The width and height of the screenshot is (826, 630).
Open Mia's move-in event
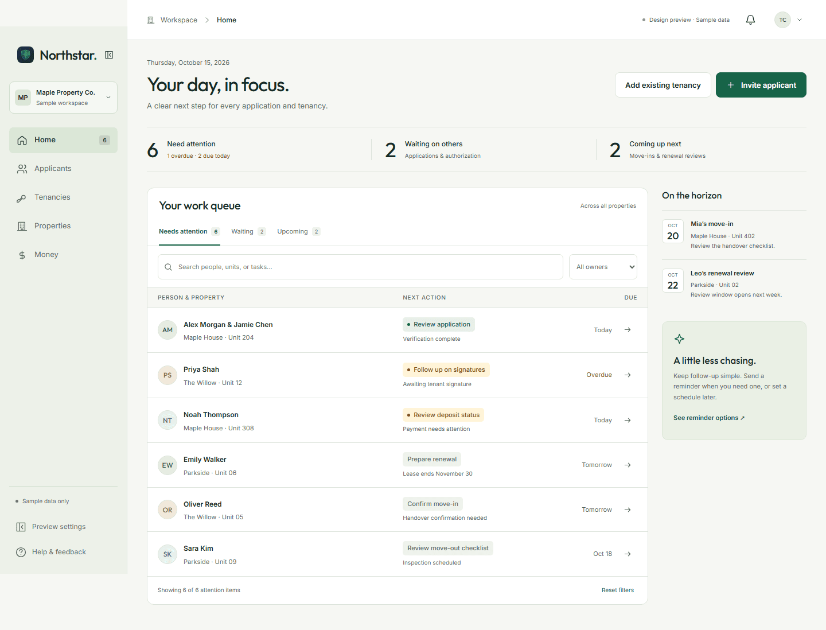[x=734, y=235]
